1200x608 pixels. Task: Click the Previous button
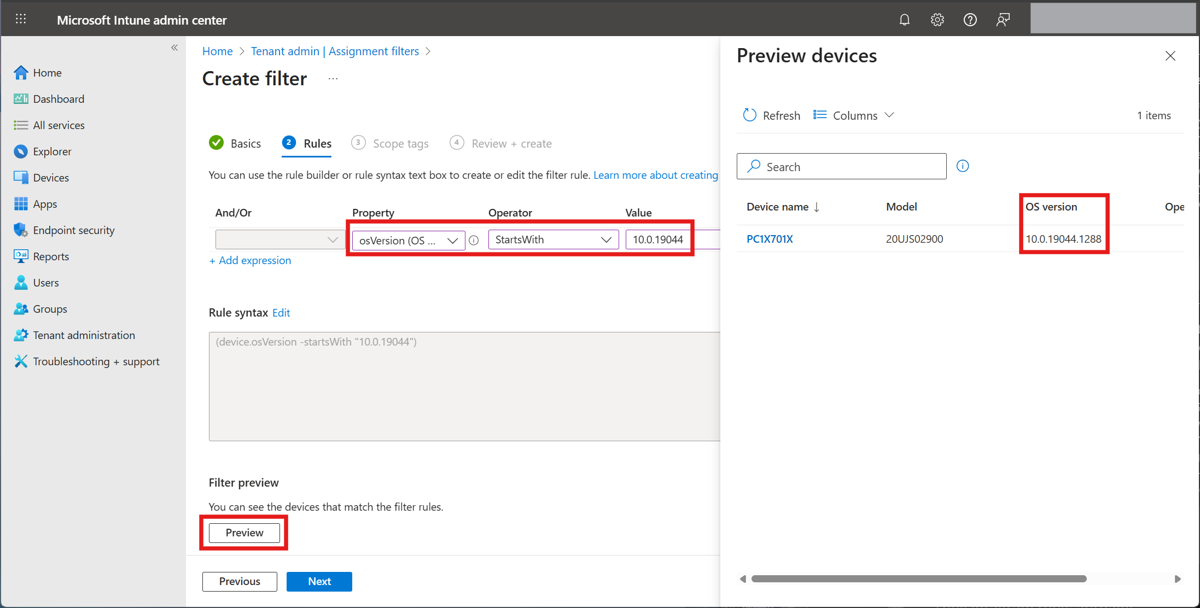[x=240, y=581]
